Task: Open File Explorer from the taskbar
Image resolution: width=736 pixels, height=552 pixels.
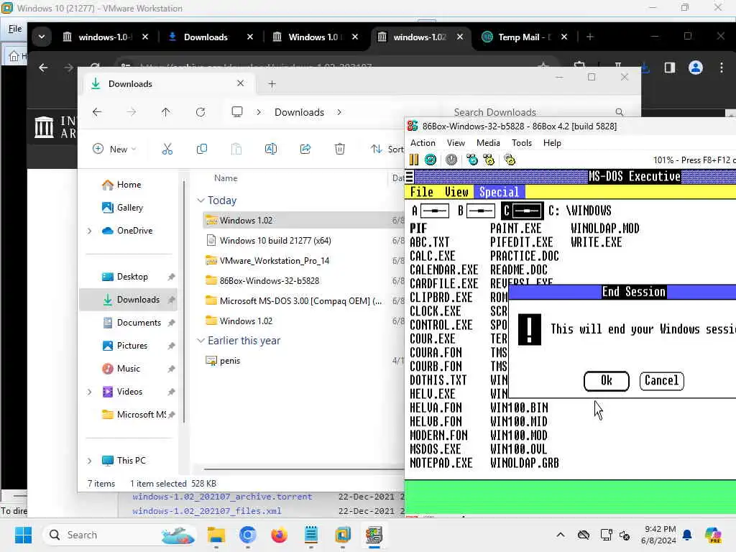Action: point(216,535)
